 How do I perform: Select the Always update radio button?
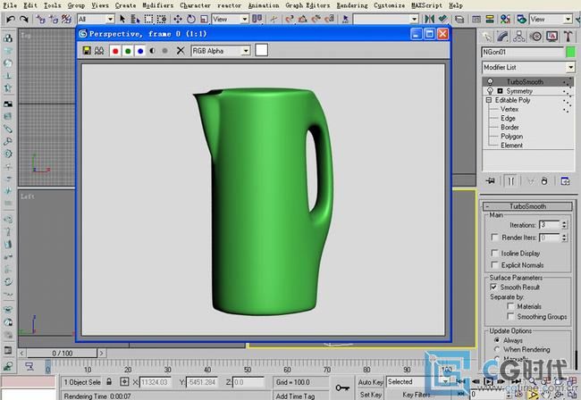click(497, 340)
